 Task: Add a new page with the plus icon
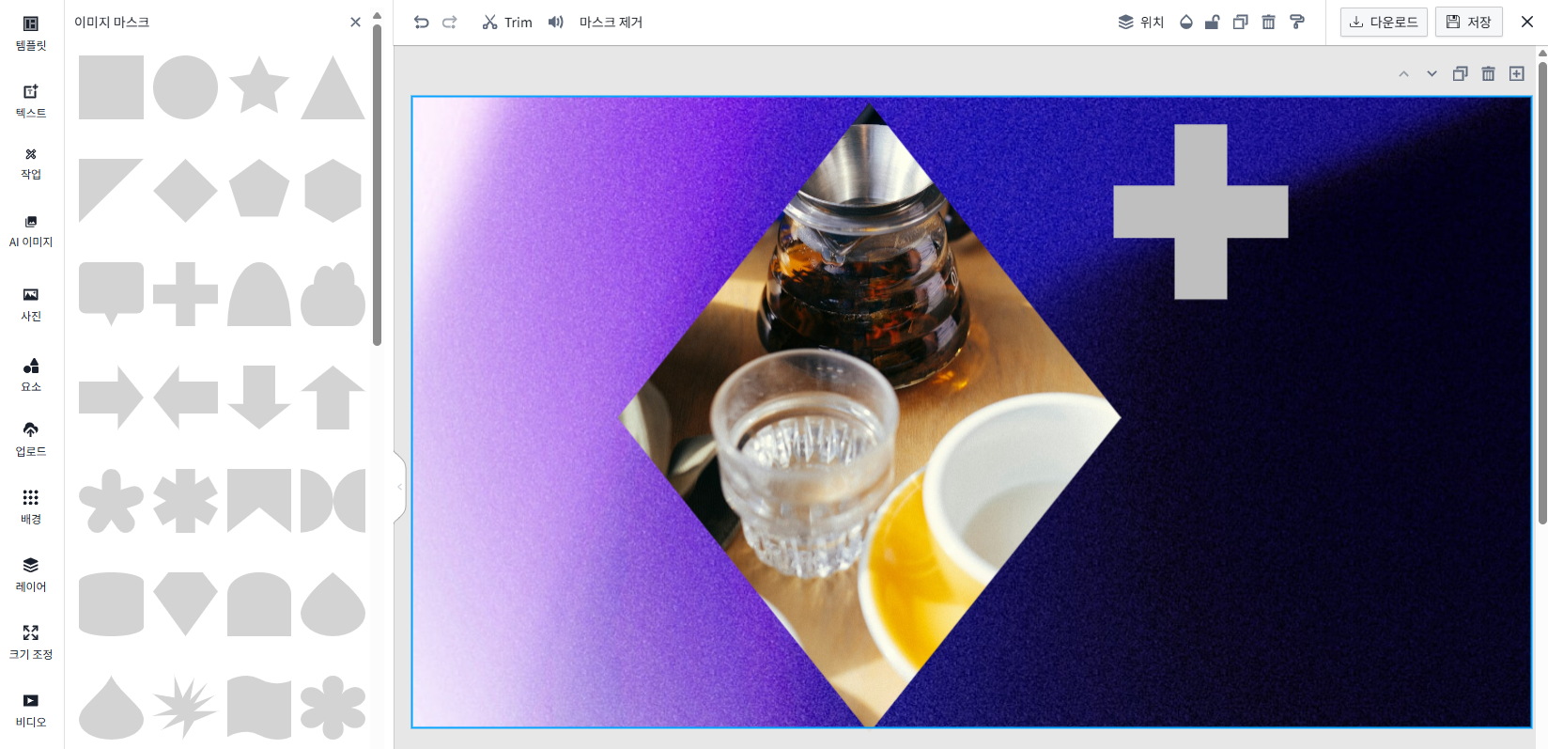tap(1516, 74)
